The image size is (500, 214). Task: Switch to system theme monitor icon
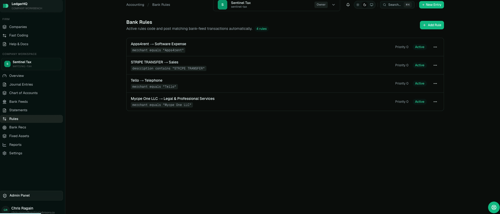click(372, 5)
